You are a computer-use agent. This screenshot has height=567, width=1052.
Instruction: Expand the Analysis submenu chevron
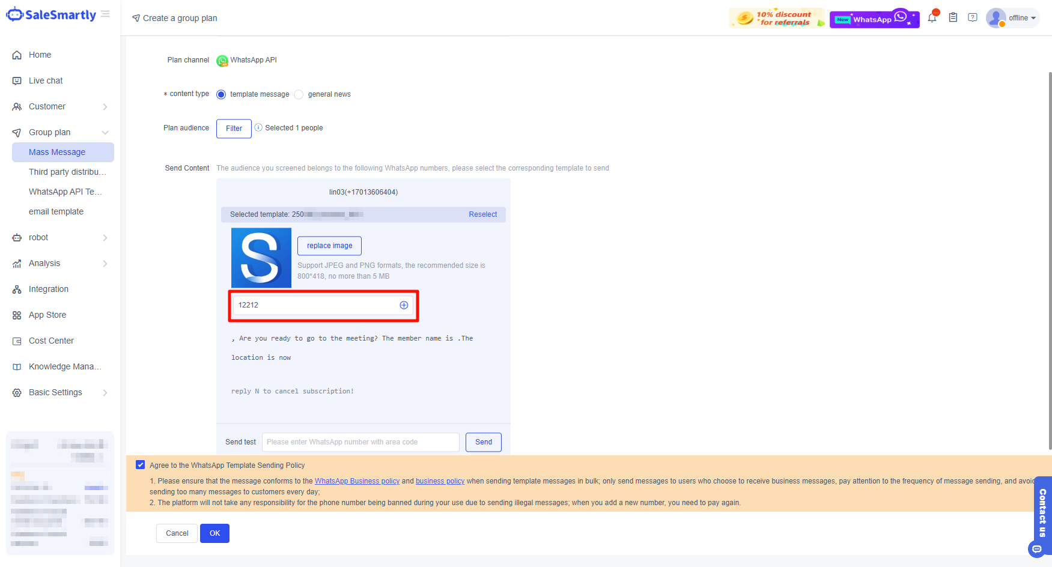105,264
